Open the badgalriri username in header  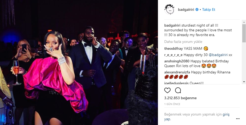click(186, 9)
